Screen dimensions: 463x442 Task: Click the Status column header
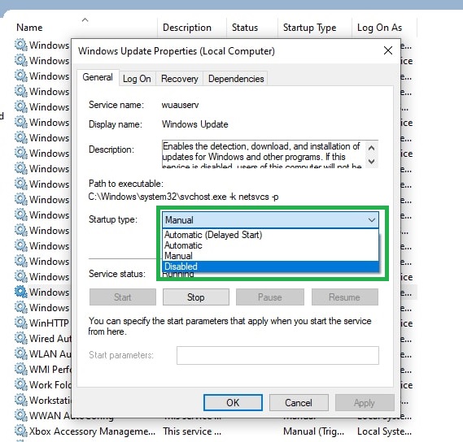(245, 28)
